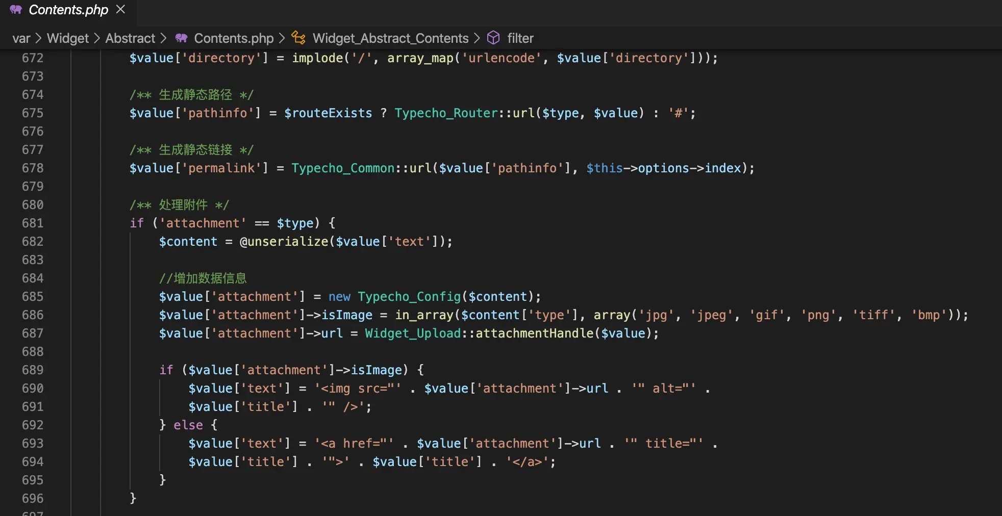Click line number 696 in gutter
This screenshot has width=1002, height=516.
(33, 499)
